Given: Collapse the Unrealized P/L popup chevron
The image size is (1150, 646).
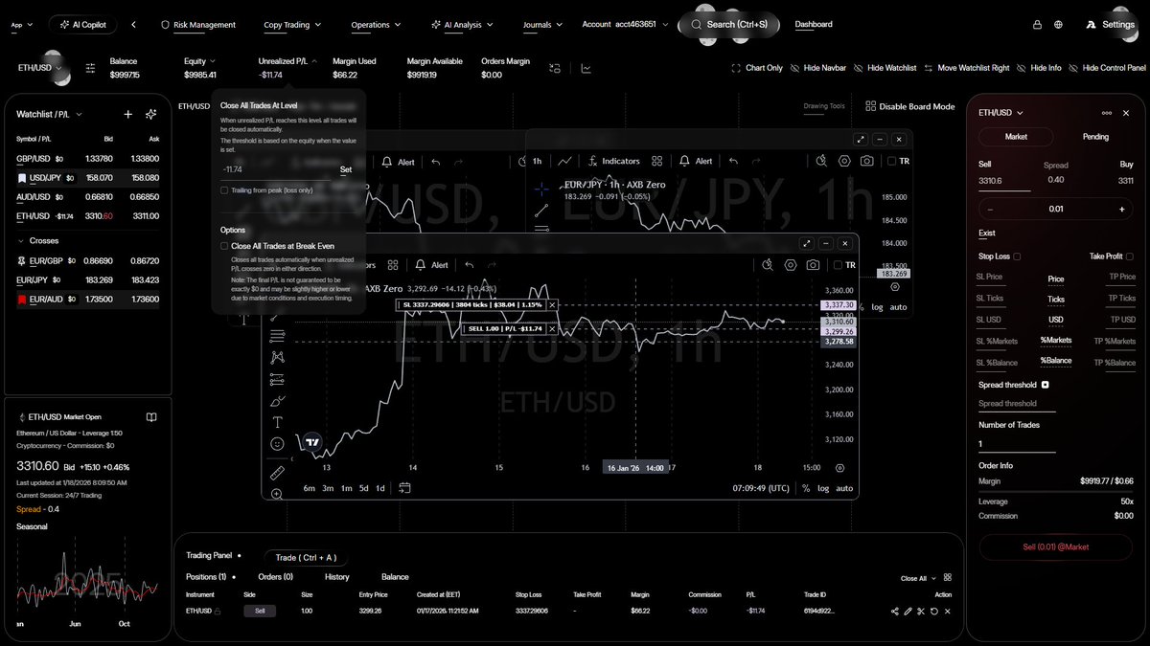Looking at the screenshot, I should [314, 61].
